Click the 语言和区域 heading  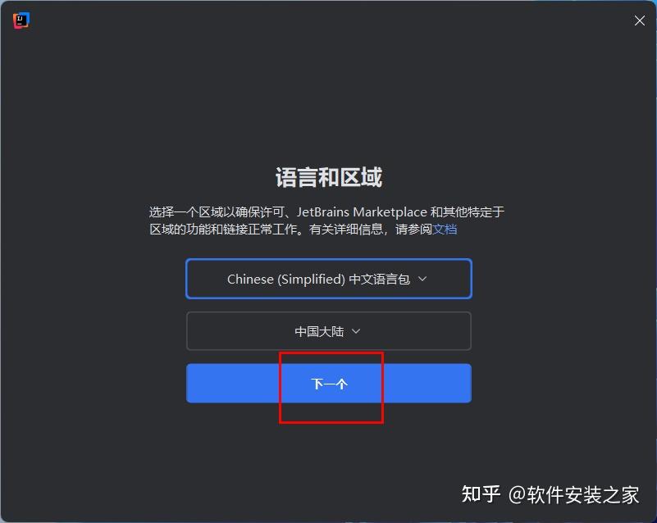[x=329, y=177]
